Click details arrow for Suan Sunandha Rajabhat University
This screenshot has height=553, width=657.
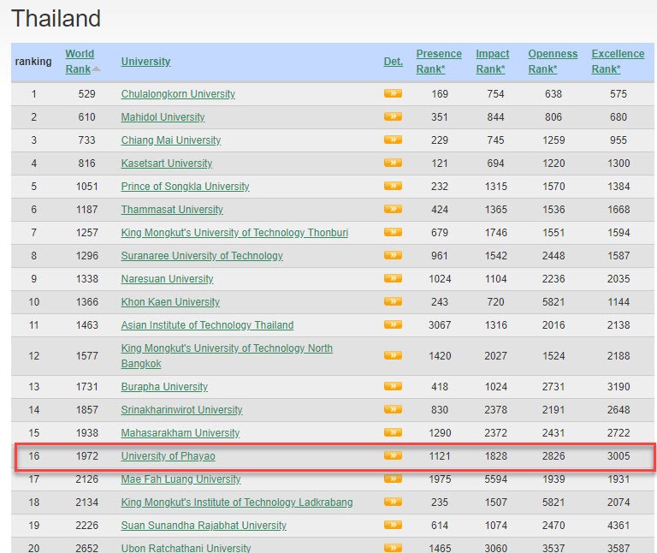[393, 525]
